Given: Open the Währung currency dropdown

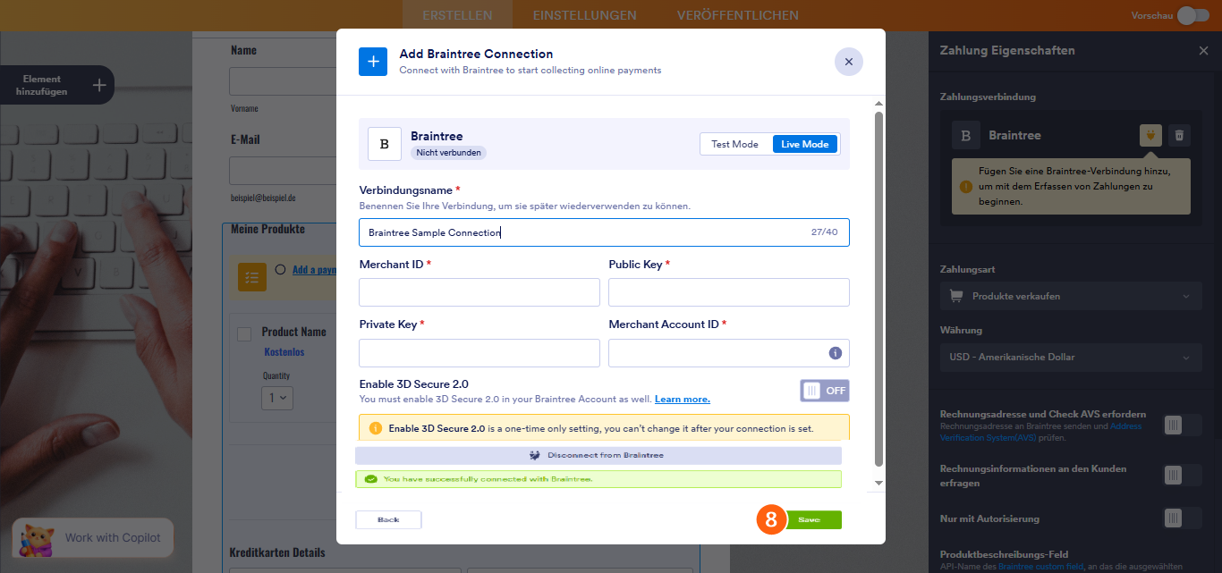Looking at the screenshot, I should (1071, 357).
